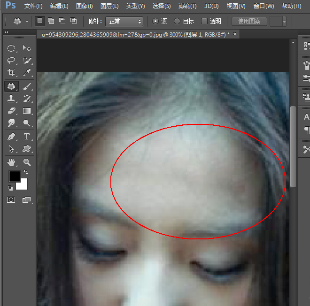Select the Crop tool

(x=11, y=73)
